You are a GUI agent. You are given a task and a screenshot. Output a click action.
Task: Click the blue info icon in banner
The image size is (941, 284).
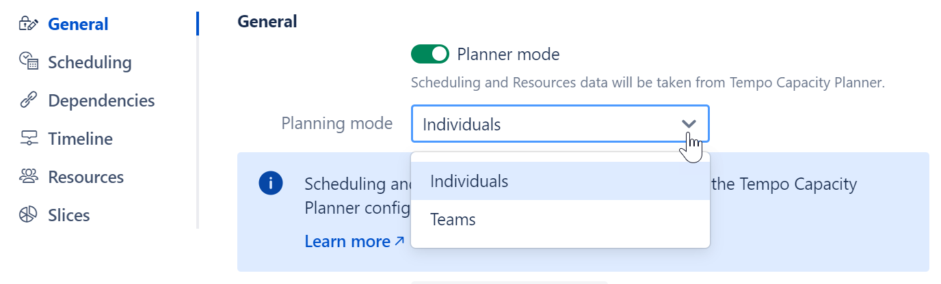tap(271, 183)
